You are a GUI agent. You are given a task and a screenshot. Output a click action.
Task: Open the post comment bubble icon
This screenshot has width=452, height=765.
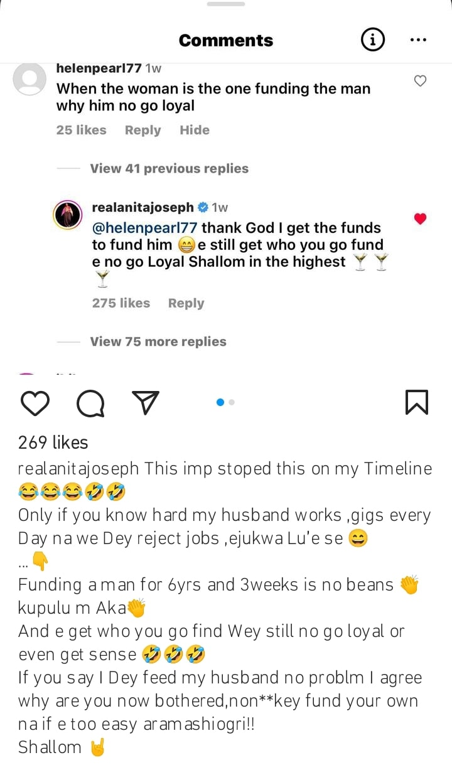tap(90, 403)
